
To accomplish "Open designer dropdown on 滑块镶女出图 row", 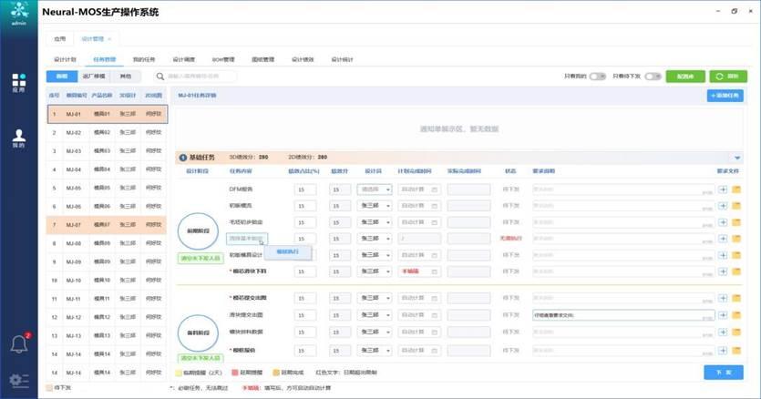I will click(x=374, y=315).
